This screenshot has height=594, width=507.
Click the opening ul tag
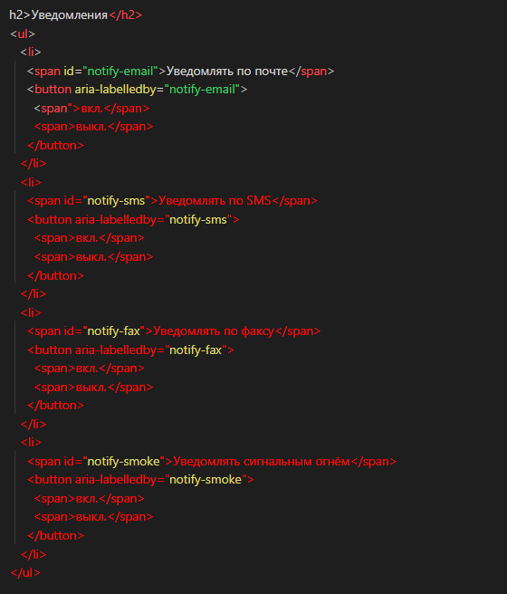(23, 34)
